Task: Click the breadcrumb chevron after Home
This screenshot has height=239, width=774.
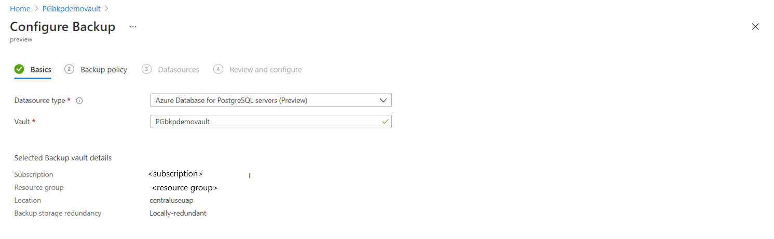Action: coord(37,9)
